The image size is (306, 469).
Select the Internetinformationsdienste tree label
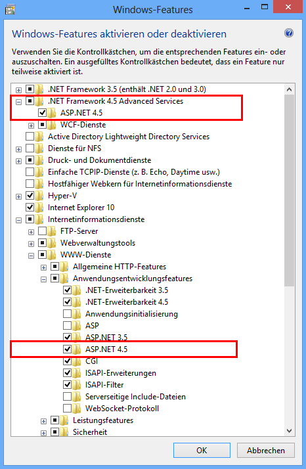tap(96, 219)
